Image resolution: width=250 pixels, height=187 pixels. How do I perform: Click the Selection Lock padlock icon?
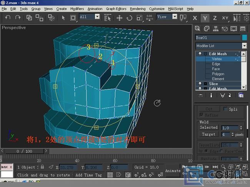[42, 167]
